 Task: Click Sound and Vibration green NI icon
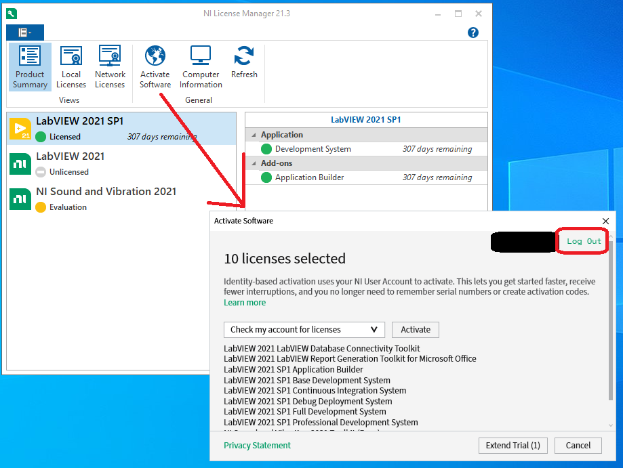click(20, 199)
